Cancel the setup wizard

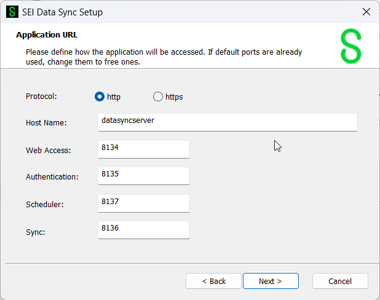[340, 281]
